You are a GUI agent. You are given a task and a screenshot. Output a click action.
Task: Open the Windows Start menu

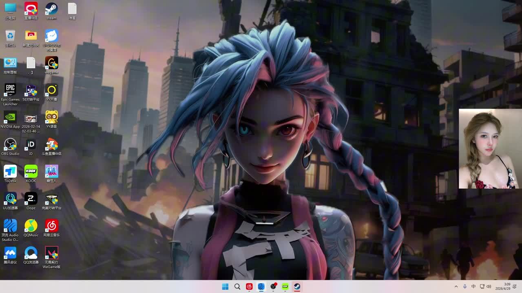click(x=225, y=286)
